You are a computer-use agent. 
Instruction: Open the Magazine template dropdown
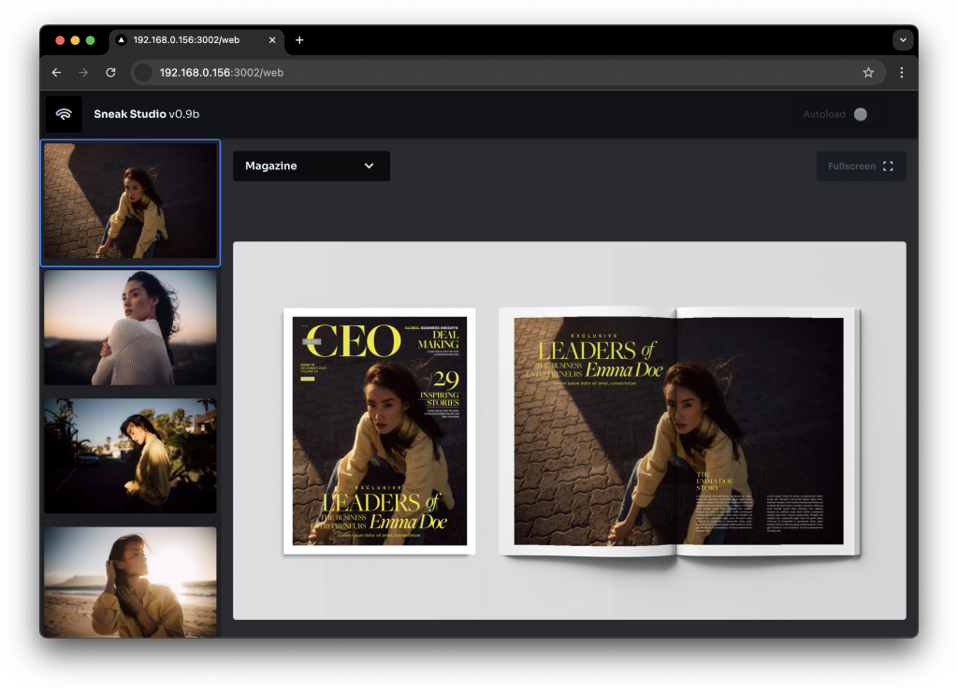pyautogui.click(x=311, y=165)
